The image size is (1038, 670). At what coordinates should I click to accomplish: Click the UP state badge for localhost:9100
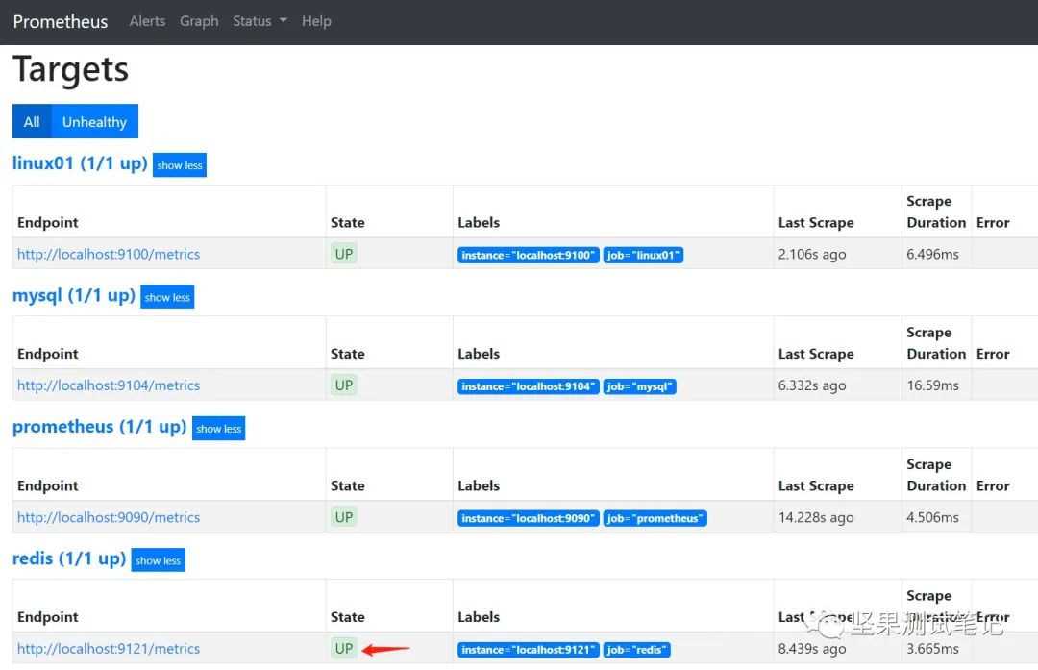pyautogui.click(x=344, y=254)
